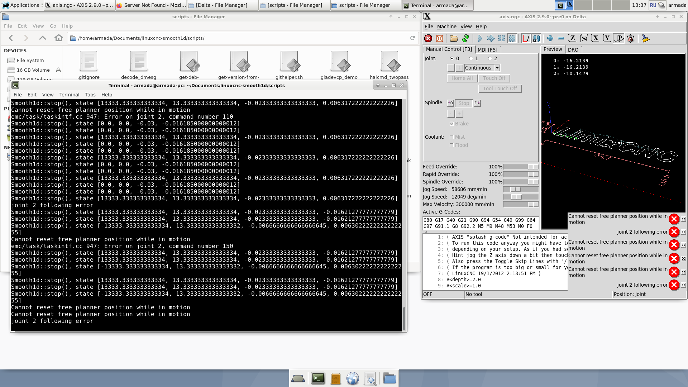Run the program in AXIS
This screenshot has width=688, height=387.
click(x=480, y=38)
